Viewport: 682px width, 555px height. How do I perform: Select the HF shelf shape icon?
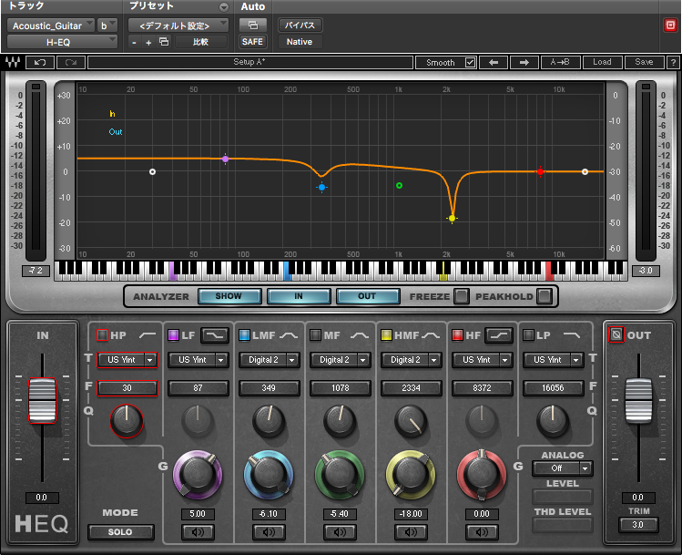click(x=499, y=335)
